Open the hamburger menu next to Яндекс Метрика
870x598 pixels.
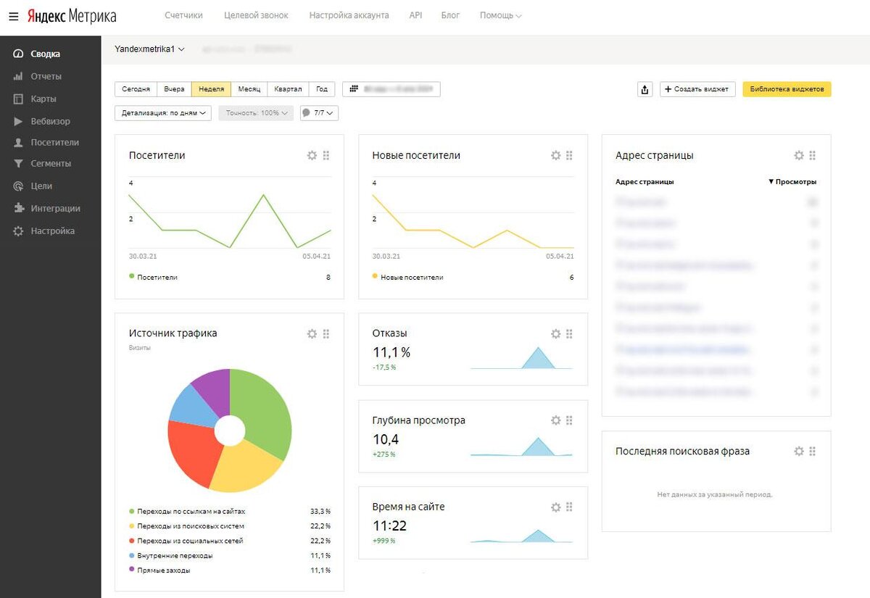click(14, 16)
